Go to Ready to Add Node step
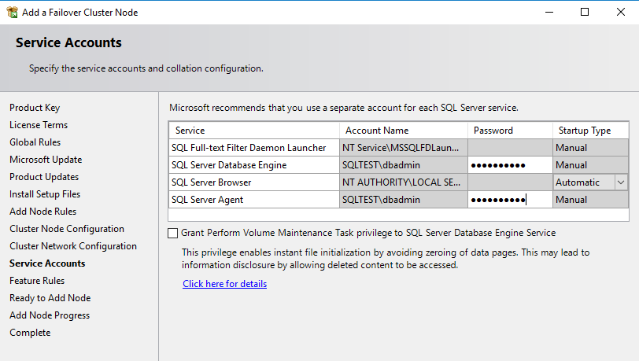 [x=50, y=298]
